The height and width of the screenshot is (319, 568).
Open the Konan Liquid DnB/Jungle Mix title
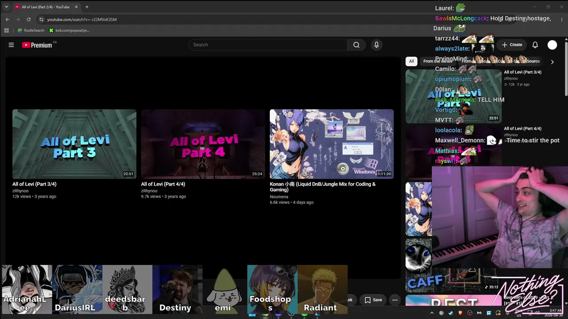pyautogui.click(x=323, y=187)
